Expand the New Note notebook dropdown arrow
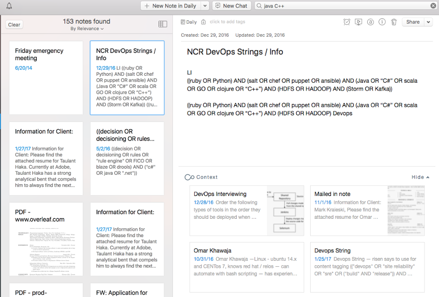This screenshot has width=439, height=297. [205, 6]
